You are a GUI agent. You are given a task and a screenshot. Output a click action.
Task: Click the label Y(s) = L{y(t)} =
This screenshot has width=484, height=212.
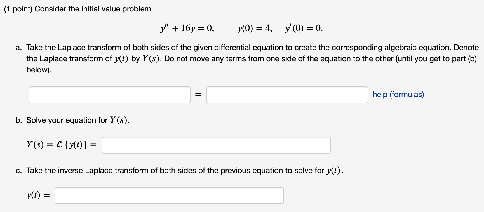coord(61,145)
